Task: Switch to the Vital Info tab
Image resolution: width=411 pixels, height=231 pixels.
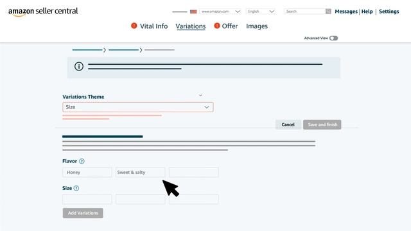Action: [153, 26]
